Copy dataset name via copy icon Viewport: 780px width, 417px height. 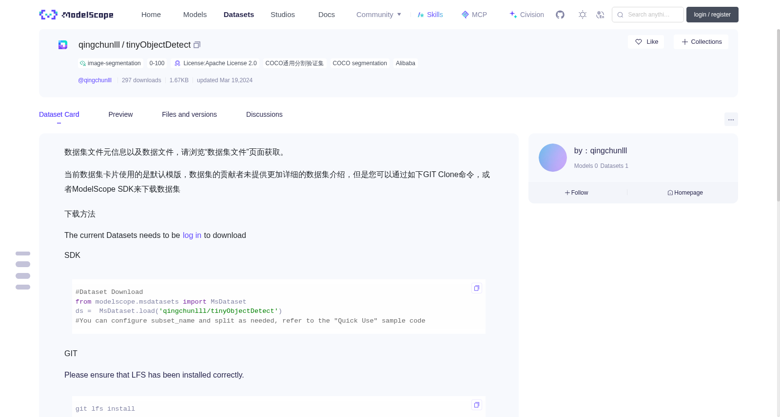click(197, 45)
